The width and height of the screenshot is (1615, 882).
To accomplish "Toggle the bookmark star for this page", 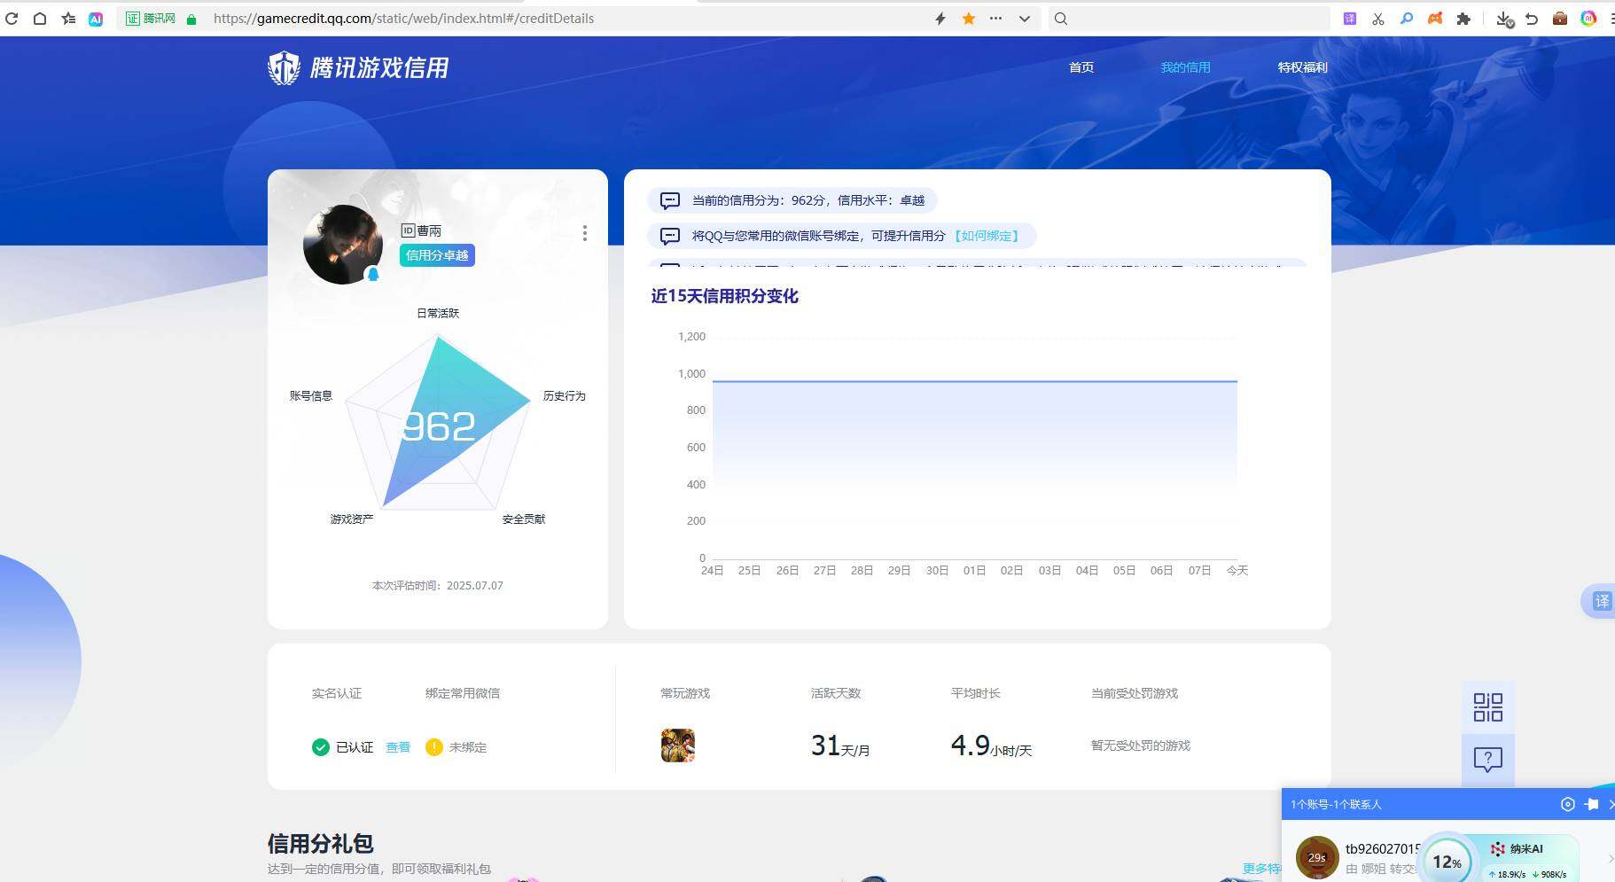I will [x=968, y=19].
